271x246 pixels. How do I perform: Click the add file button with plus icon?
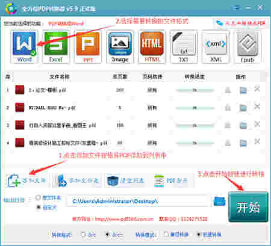click(26, 180)
